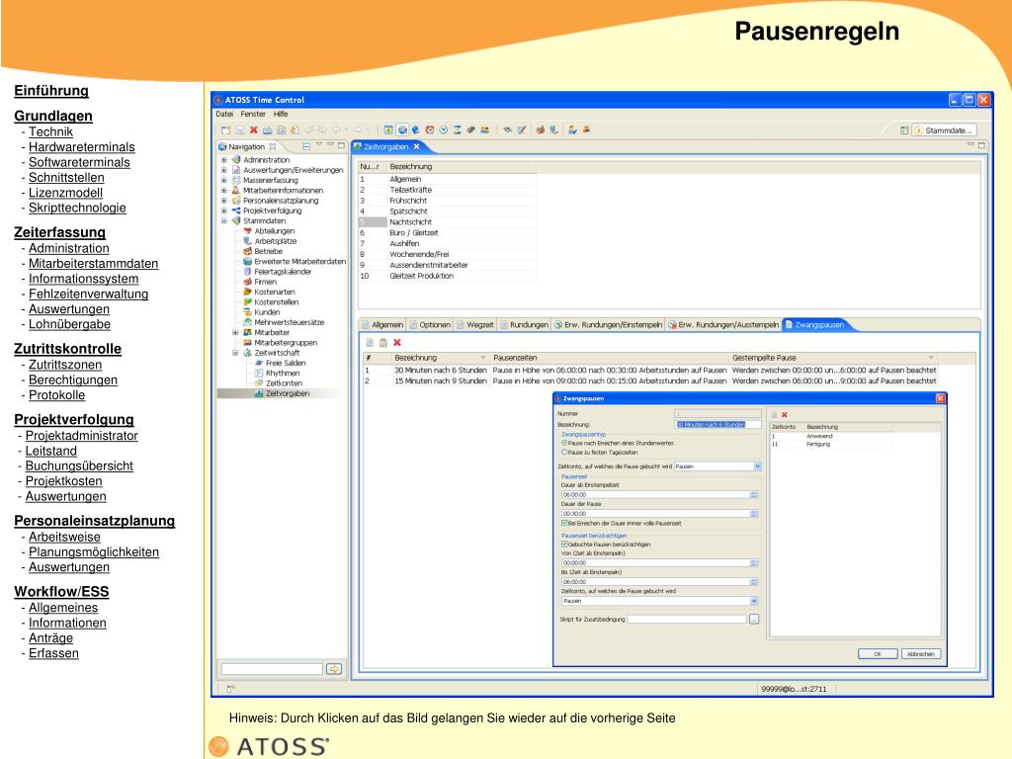Click the red X delete icon in main toolbar
The image size is (1012, 759).
point(254,130)
